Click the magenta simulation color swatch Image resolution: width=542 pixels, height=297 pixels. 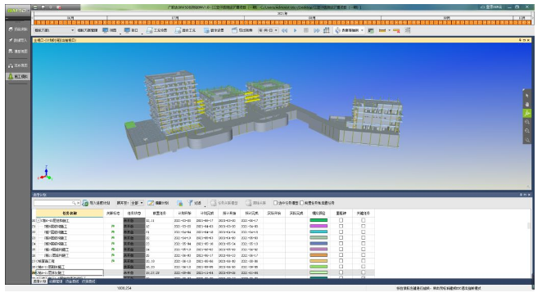(318, 226)
